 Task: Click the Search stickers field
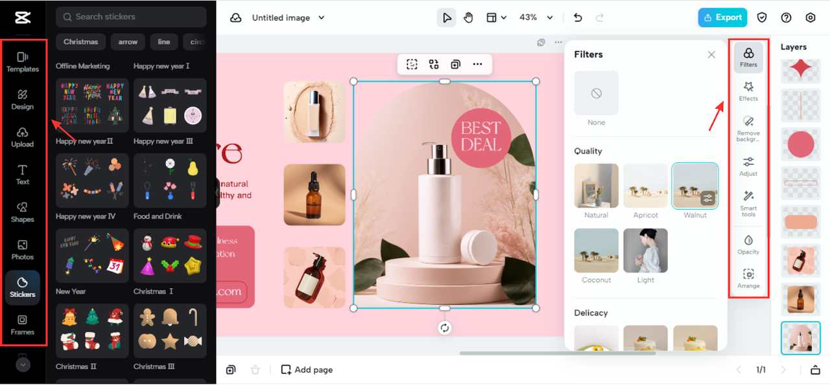[x=131, y=17]
